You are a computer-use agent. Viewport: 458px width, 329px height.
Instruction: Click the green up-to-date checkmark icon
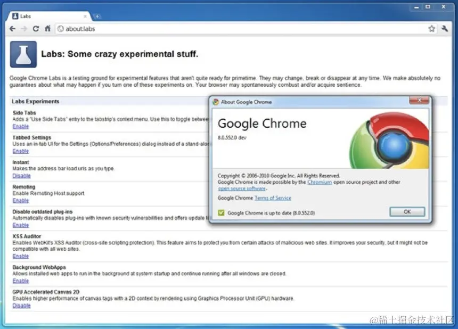coord(221,213)
